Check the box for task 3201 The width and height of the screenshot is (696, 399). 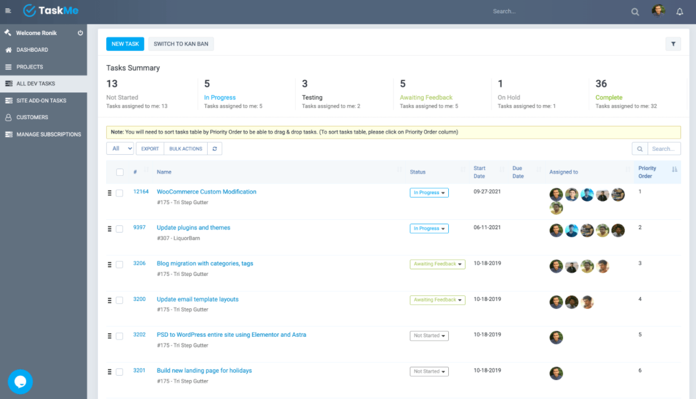coord(119,372)
